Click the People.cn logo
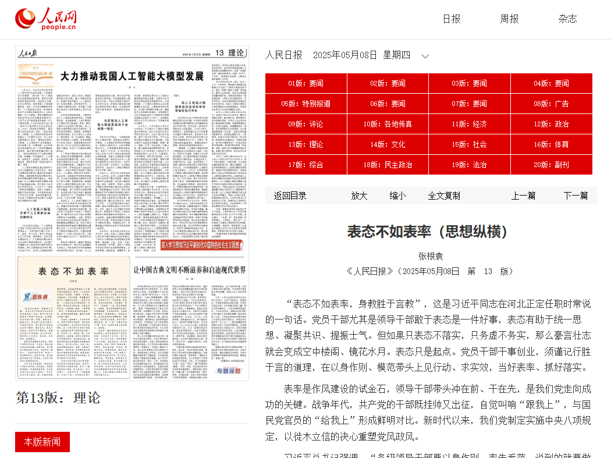 [x=45, y=19]
